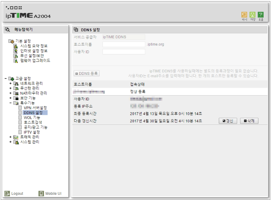Click the 갱신 (refresh) button

click(x=228, y=121)
